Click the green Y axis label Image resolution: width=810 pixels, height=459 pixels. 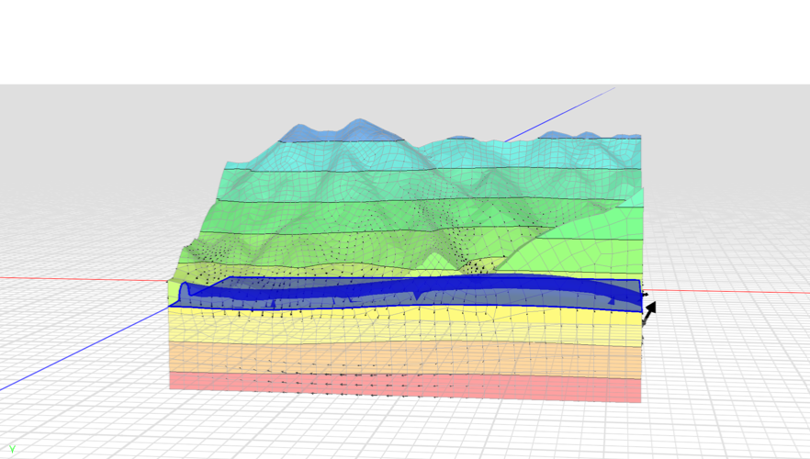(x=12, y=449)
